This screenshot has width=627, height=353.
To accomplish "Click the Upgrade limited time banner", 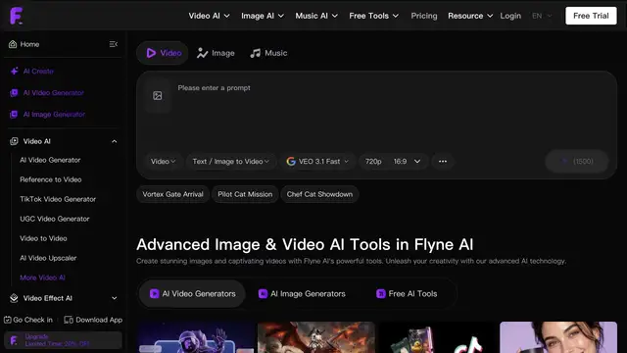I will (x=63, y=340).
